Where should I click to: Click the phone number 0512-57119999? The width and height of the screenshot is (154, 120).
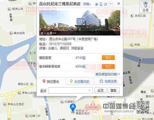click(60, 44)
